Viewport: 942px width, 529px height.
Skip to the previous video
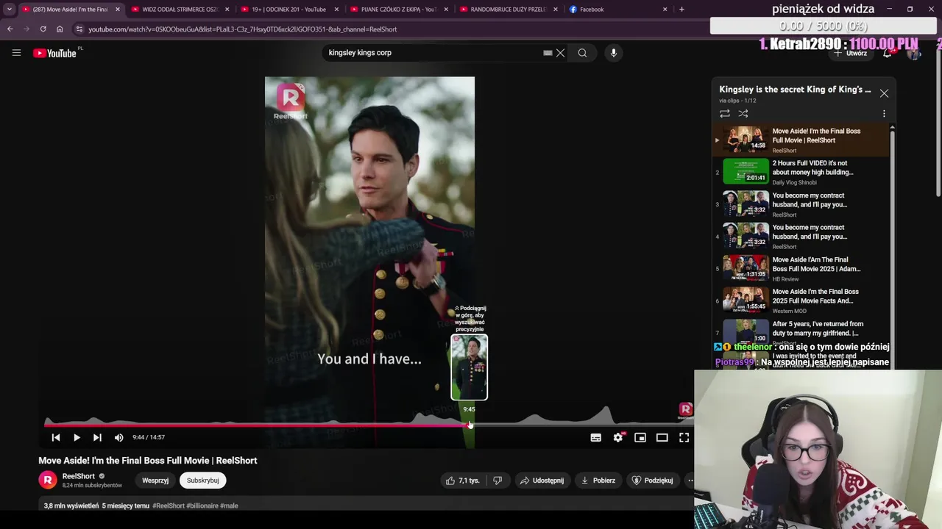56,437
